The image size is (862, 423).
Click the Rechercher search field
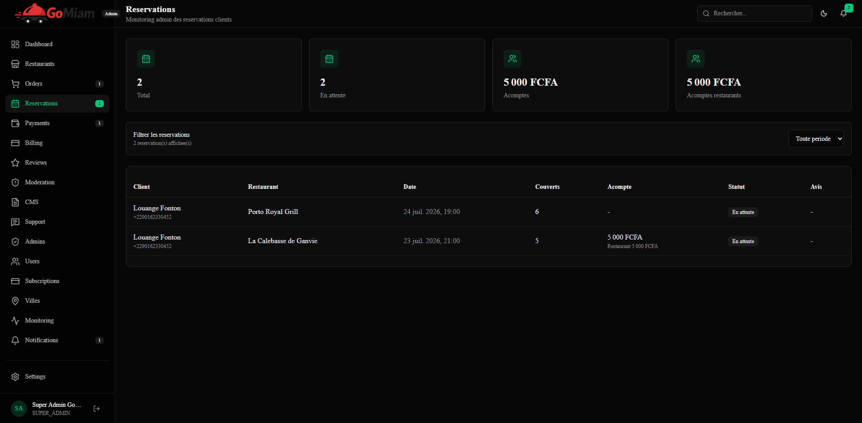pyautogui.click(x=755, y=13)
